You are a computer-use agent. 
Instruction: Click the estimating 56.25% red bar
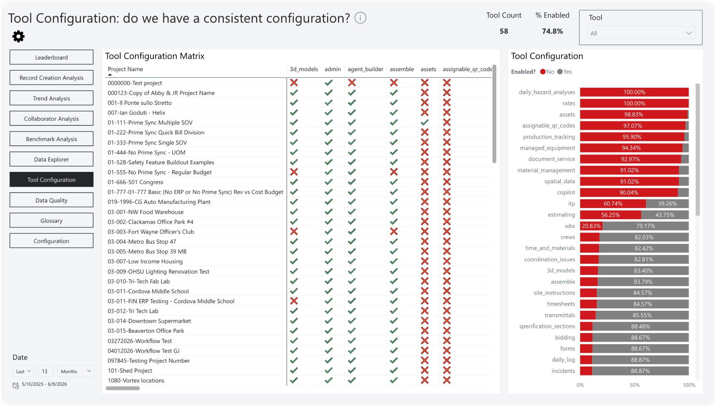[610, 215]
